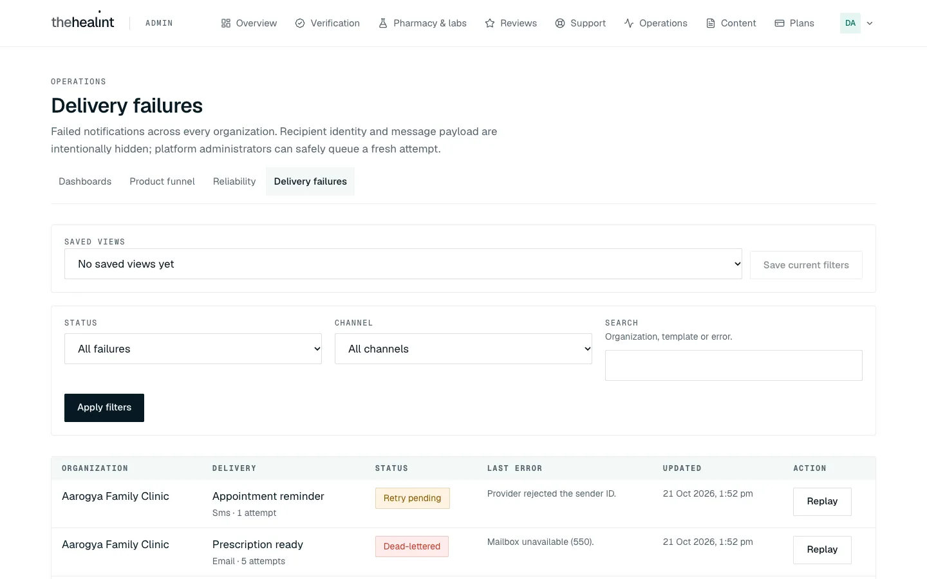
Task: Click the Pharmacy & labs flask icon
Action: 383,23
